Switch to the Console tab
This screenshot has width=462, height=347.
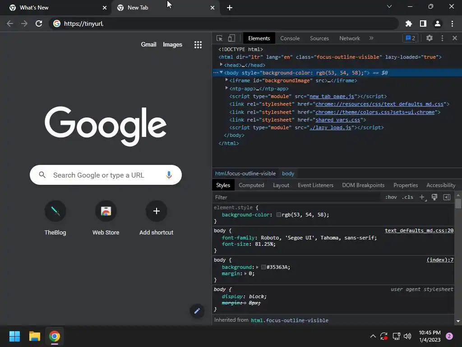(x=290, y=38)
